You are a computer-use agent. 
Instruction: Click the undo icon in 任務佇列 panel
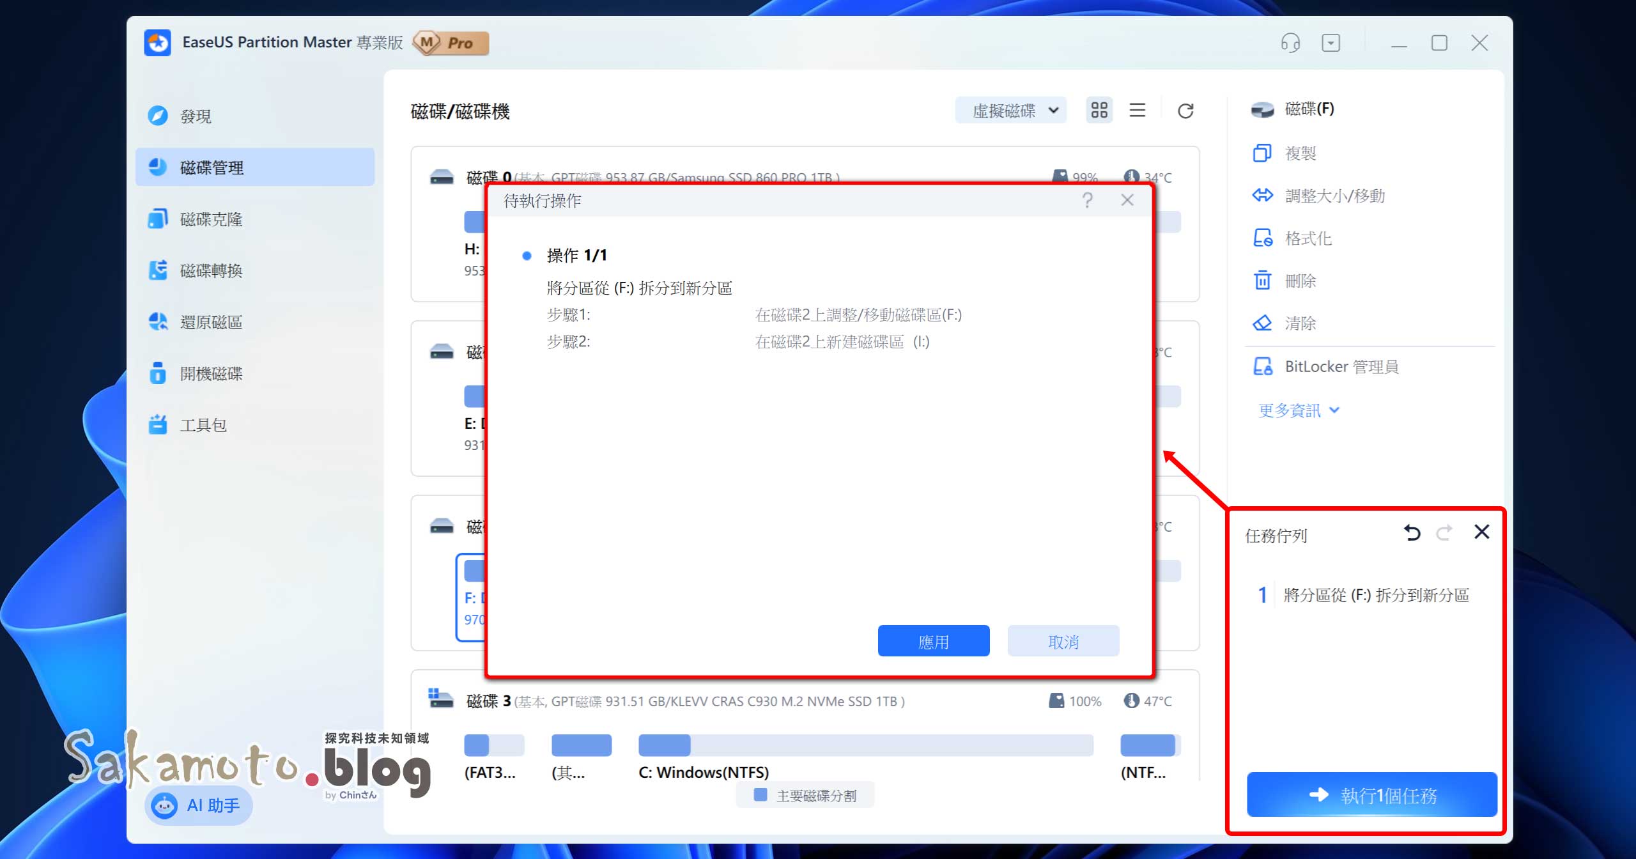click(1412, 532)
